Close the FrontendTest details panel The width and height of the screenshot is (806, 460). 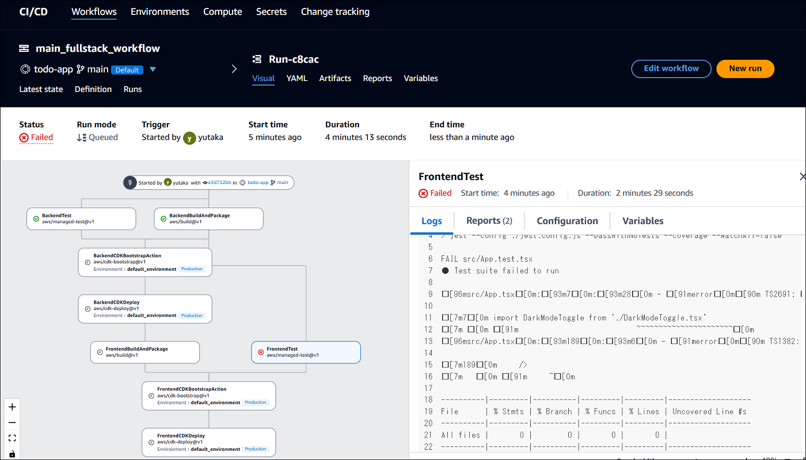pyautogui.click(x=803, y=177)
